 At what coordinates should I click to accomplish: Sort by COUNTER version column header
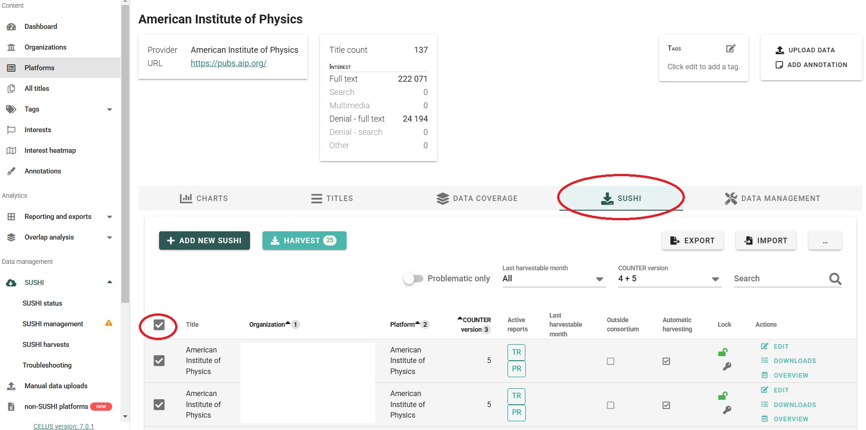pos(475,324)
